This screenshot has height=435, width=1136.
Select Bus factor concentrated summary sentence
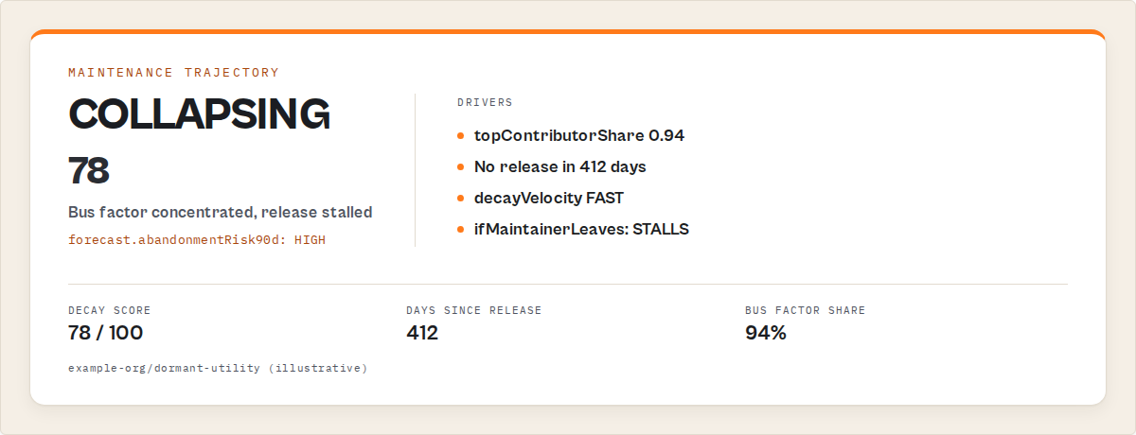tap(221, 212)
